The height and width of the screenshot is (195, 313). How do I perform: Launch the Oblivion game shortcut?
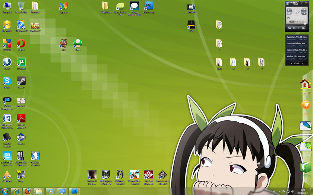(120, 178)
